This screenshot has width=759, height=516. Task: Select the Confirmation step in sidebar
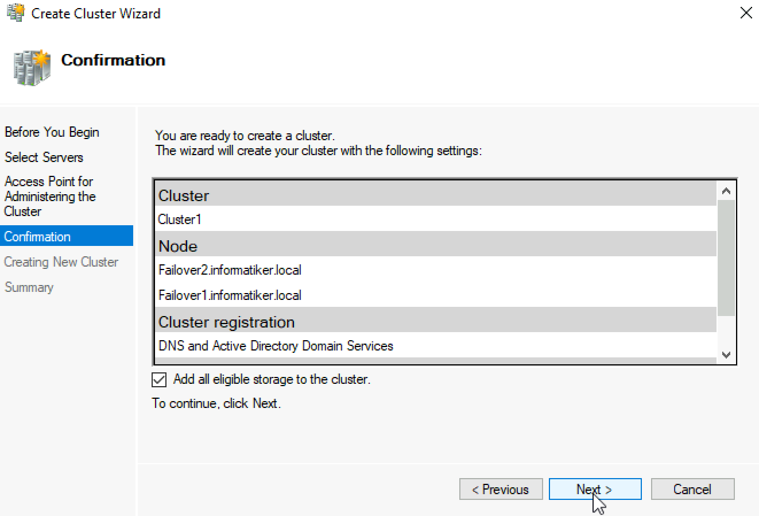point(67,236)
